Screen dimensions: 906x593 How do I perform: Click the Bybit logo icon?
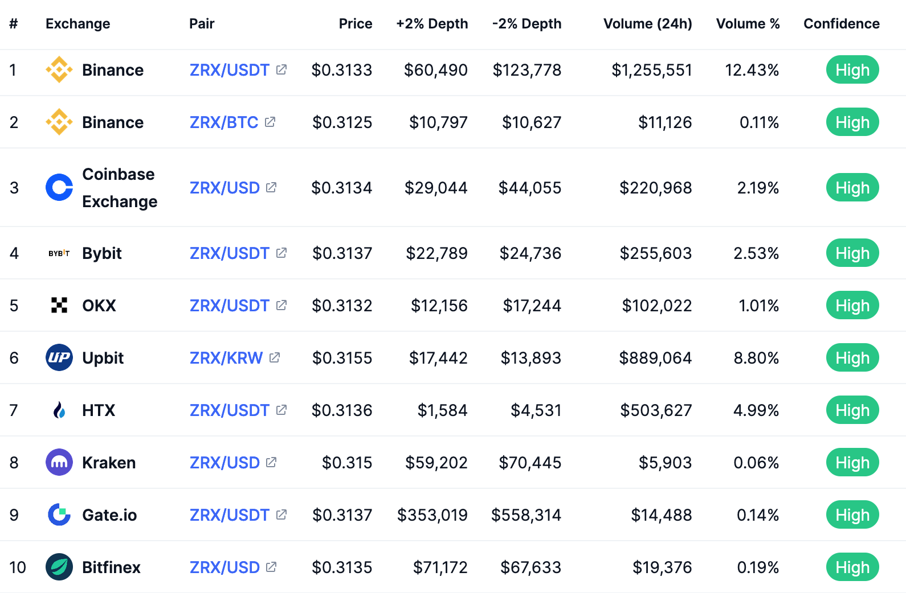pyautogui.click(x=59, y=253)
